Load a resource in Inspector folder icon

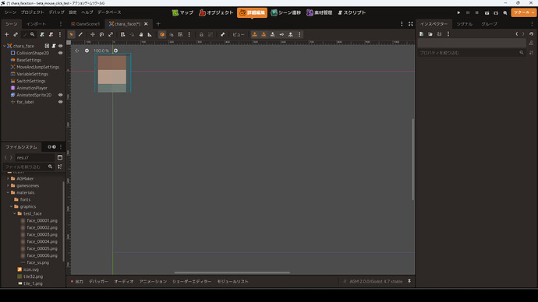430,34
